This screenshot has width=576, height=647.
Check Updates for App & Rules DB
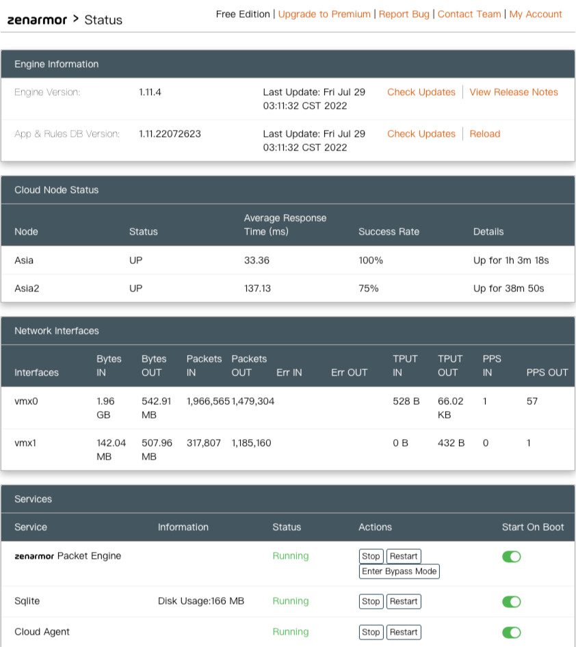(421, 133)
